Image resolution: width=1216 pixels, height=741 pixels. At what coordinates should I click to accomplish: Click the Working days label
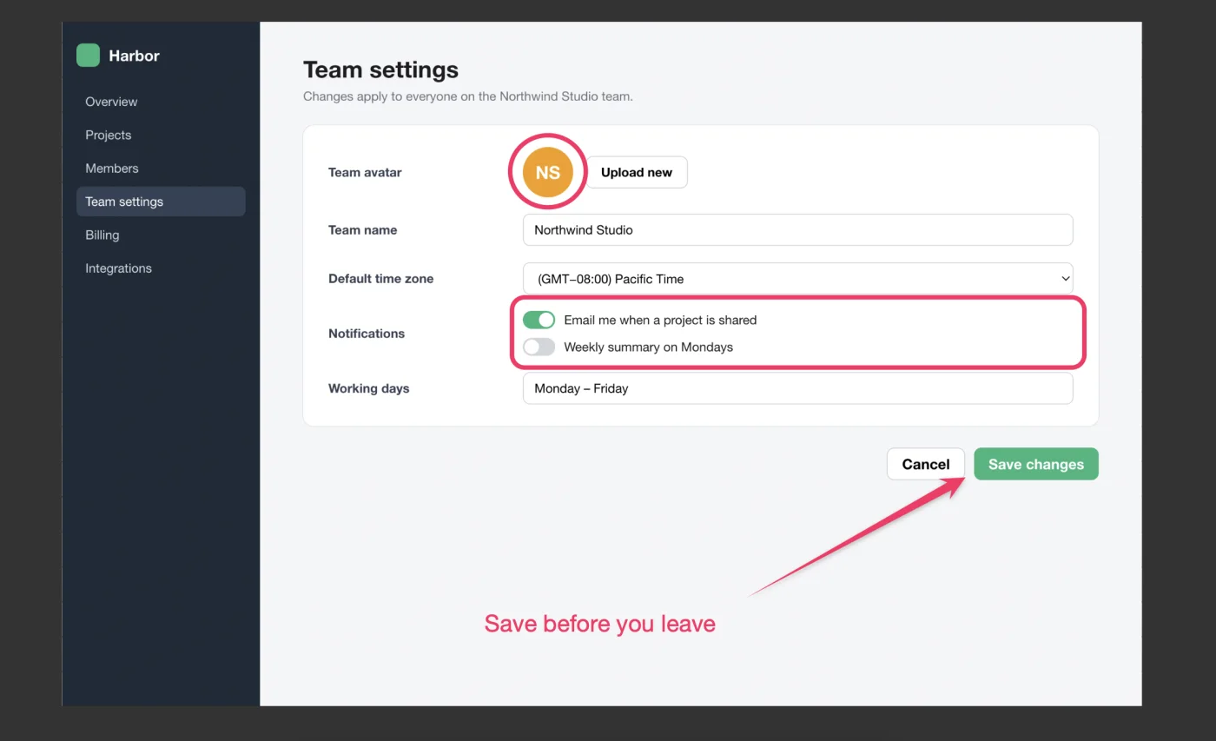tap(368, 388)
